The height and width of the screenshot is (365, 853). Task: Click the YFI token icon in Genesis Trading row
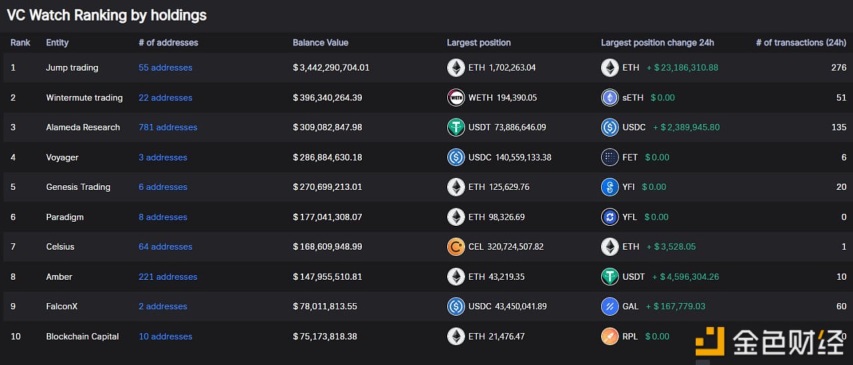point(610,187)
